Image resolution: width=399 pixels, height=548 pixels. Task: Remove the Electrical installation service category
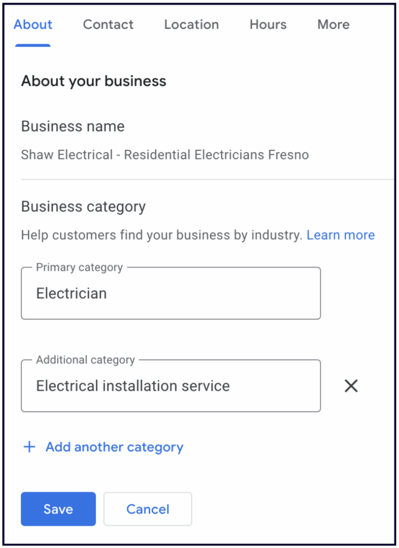[x=351, y=386]
